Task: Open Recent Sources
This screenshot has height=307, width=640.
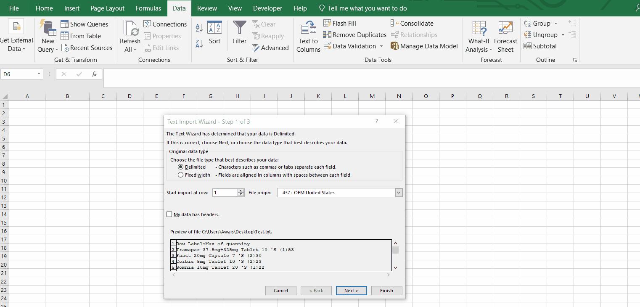Action: [87, 48]
